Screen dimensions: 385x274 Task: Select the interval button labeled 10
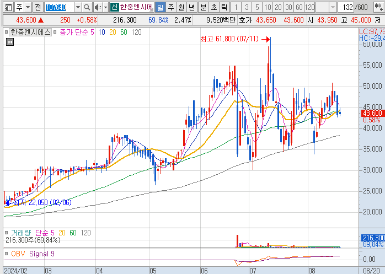click(268, 7)
